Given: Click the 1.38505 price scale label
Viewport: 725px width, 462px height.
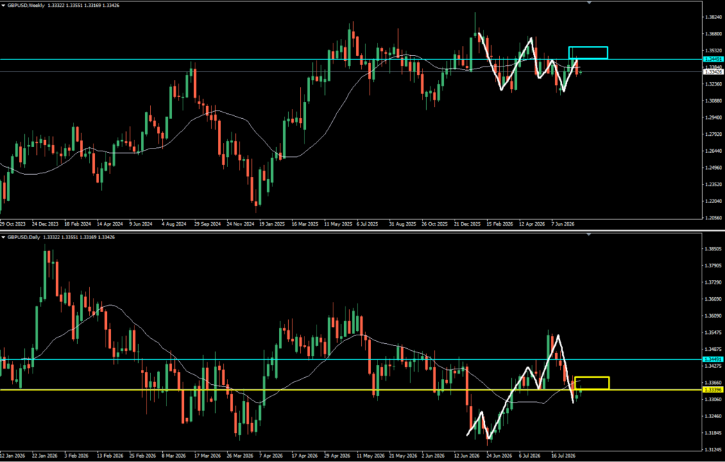Looking at the screenshot, I should point(714,248).
